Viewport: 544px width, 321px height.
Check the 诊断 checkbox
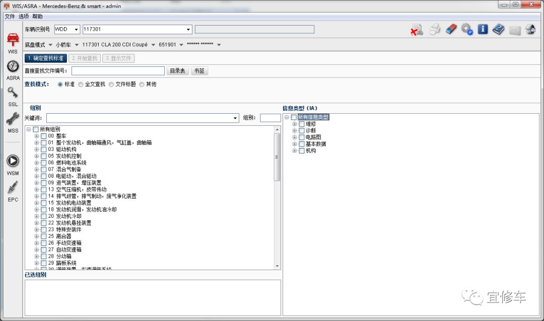click(x=302, y=131)
